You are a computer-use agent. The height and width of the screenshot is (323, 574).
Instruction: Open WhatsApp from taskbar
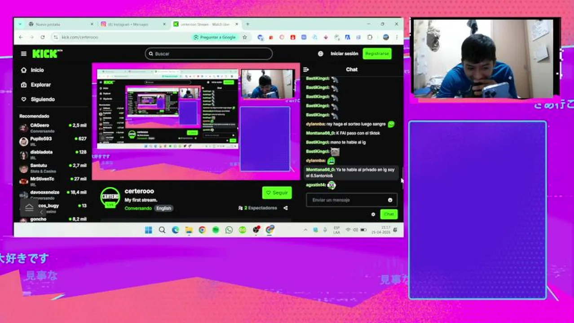click(229, 230)
